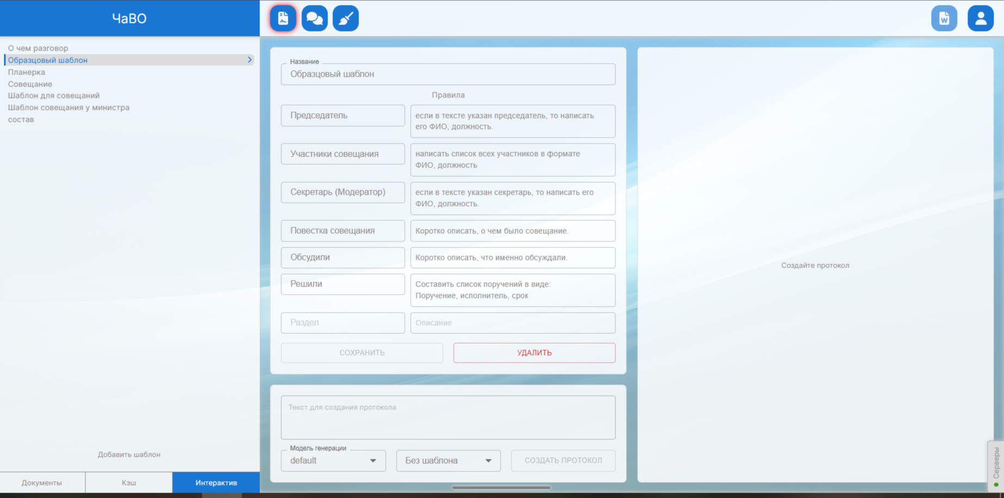The width and height of the screenshot is (1004, 498).
Task: Select the Планерка template in list
Action: (27, 72)
